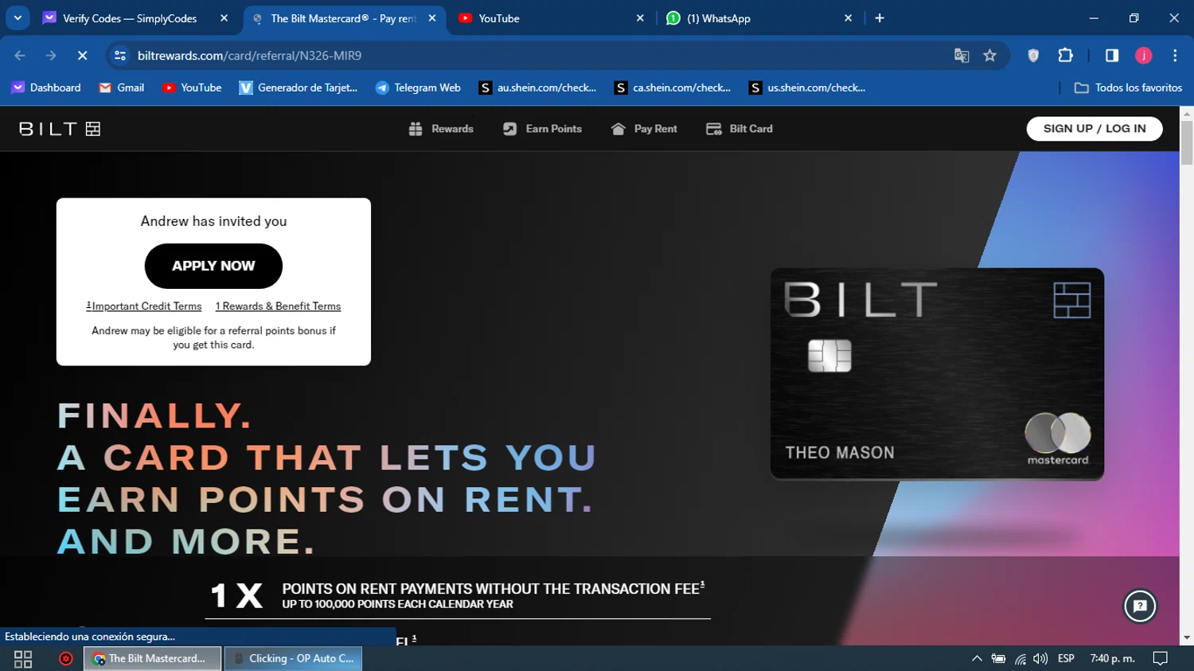Image resolution: width=1194 pixels, height=671 pixels.
Task: Open the Windows Start menu
Action: [x=23, y=659]
